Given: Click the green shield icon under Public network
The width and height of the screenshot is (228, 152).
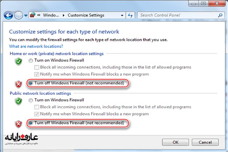Looking at the screenshot, I should point(19,101).
